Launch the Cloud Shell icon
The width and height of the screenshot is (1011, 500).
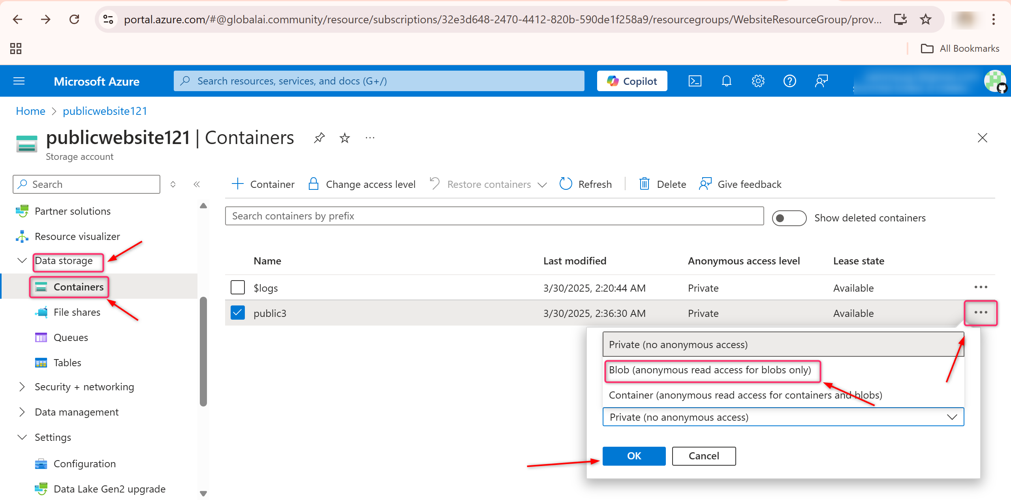point(695,81)
